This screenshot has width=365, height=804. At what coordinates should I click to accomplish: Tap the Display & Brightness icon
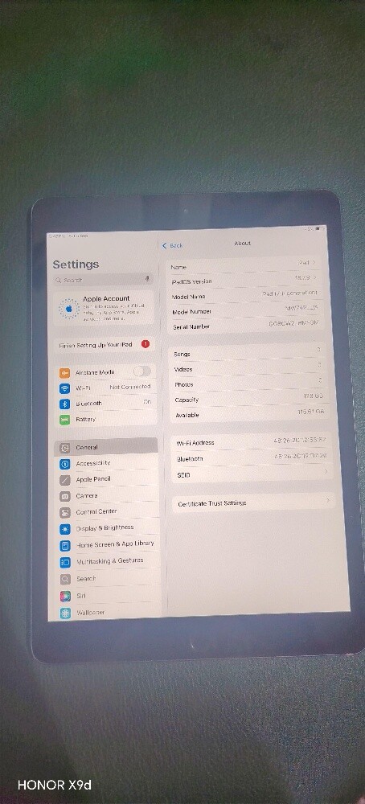64,529
